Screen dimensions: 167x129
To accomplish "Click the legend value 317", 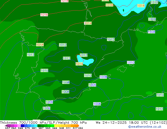I will tap(75, 128).
